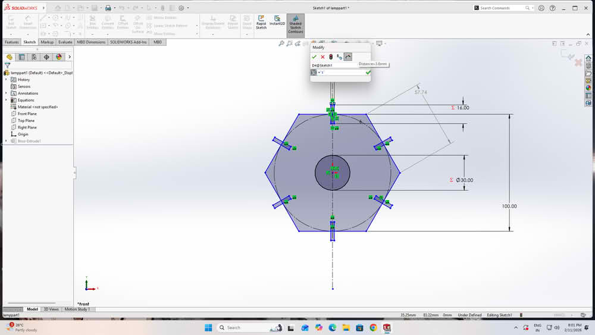This screenshot has height=335, width=595.
Task: Open the Print dropdown arrow
Action: click(115, 8)
